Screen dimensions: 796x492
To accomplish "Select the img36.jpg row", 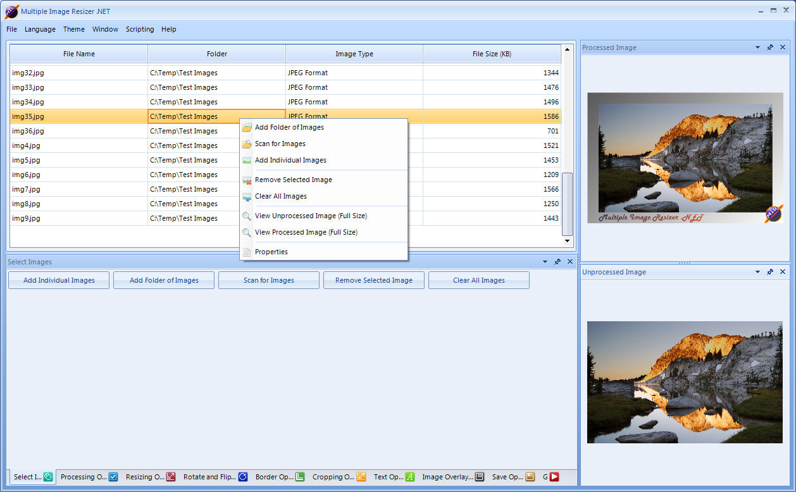I will 285,131.
